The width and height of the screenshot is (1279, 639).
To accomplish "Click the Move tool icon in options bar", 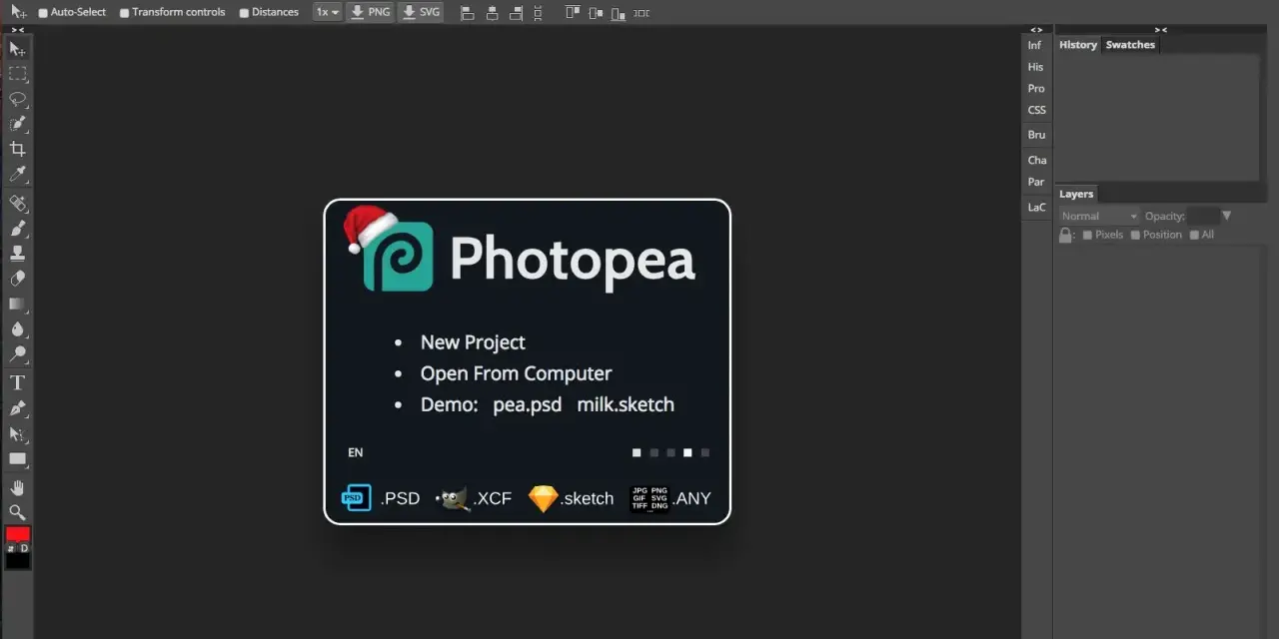I will point(18,12).
